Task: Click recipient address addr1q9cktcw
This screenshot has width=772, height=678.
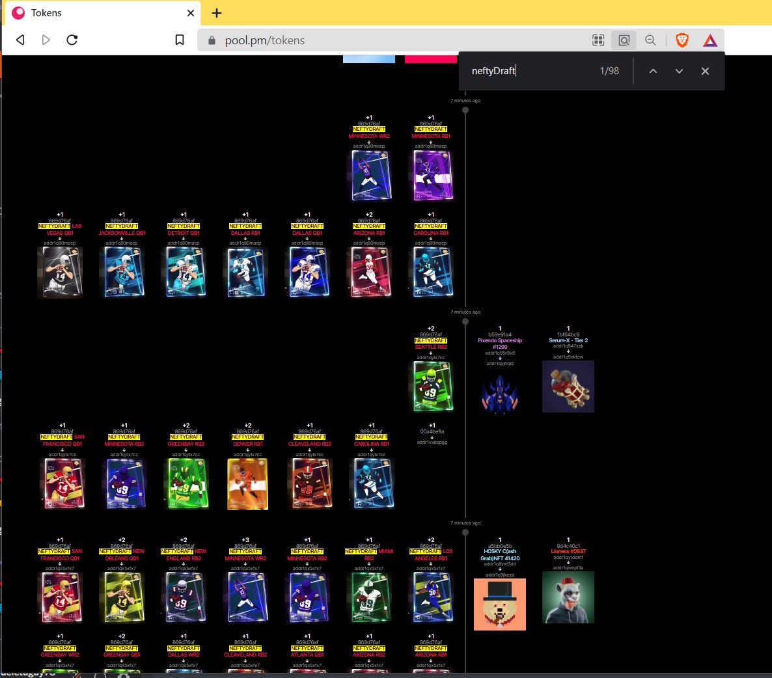Action: (x=568, y=357)
